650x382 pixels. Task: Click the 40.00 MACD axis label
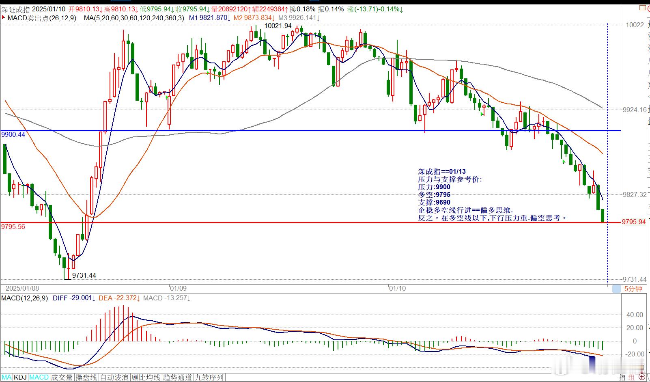click(635, 315)
